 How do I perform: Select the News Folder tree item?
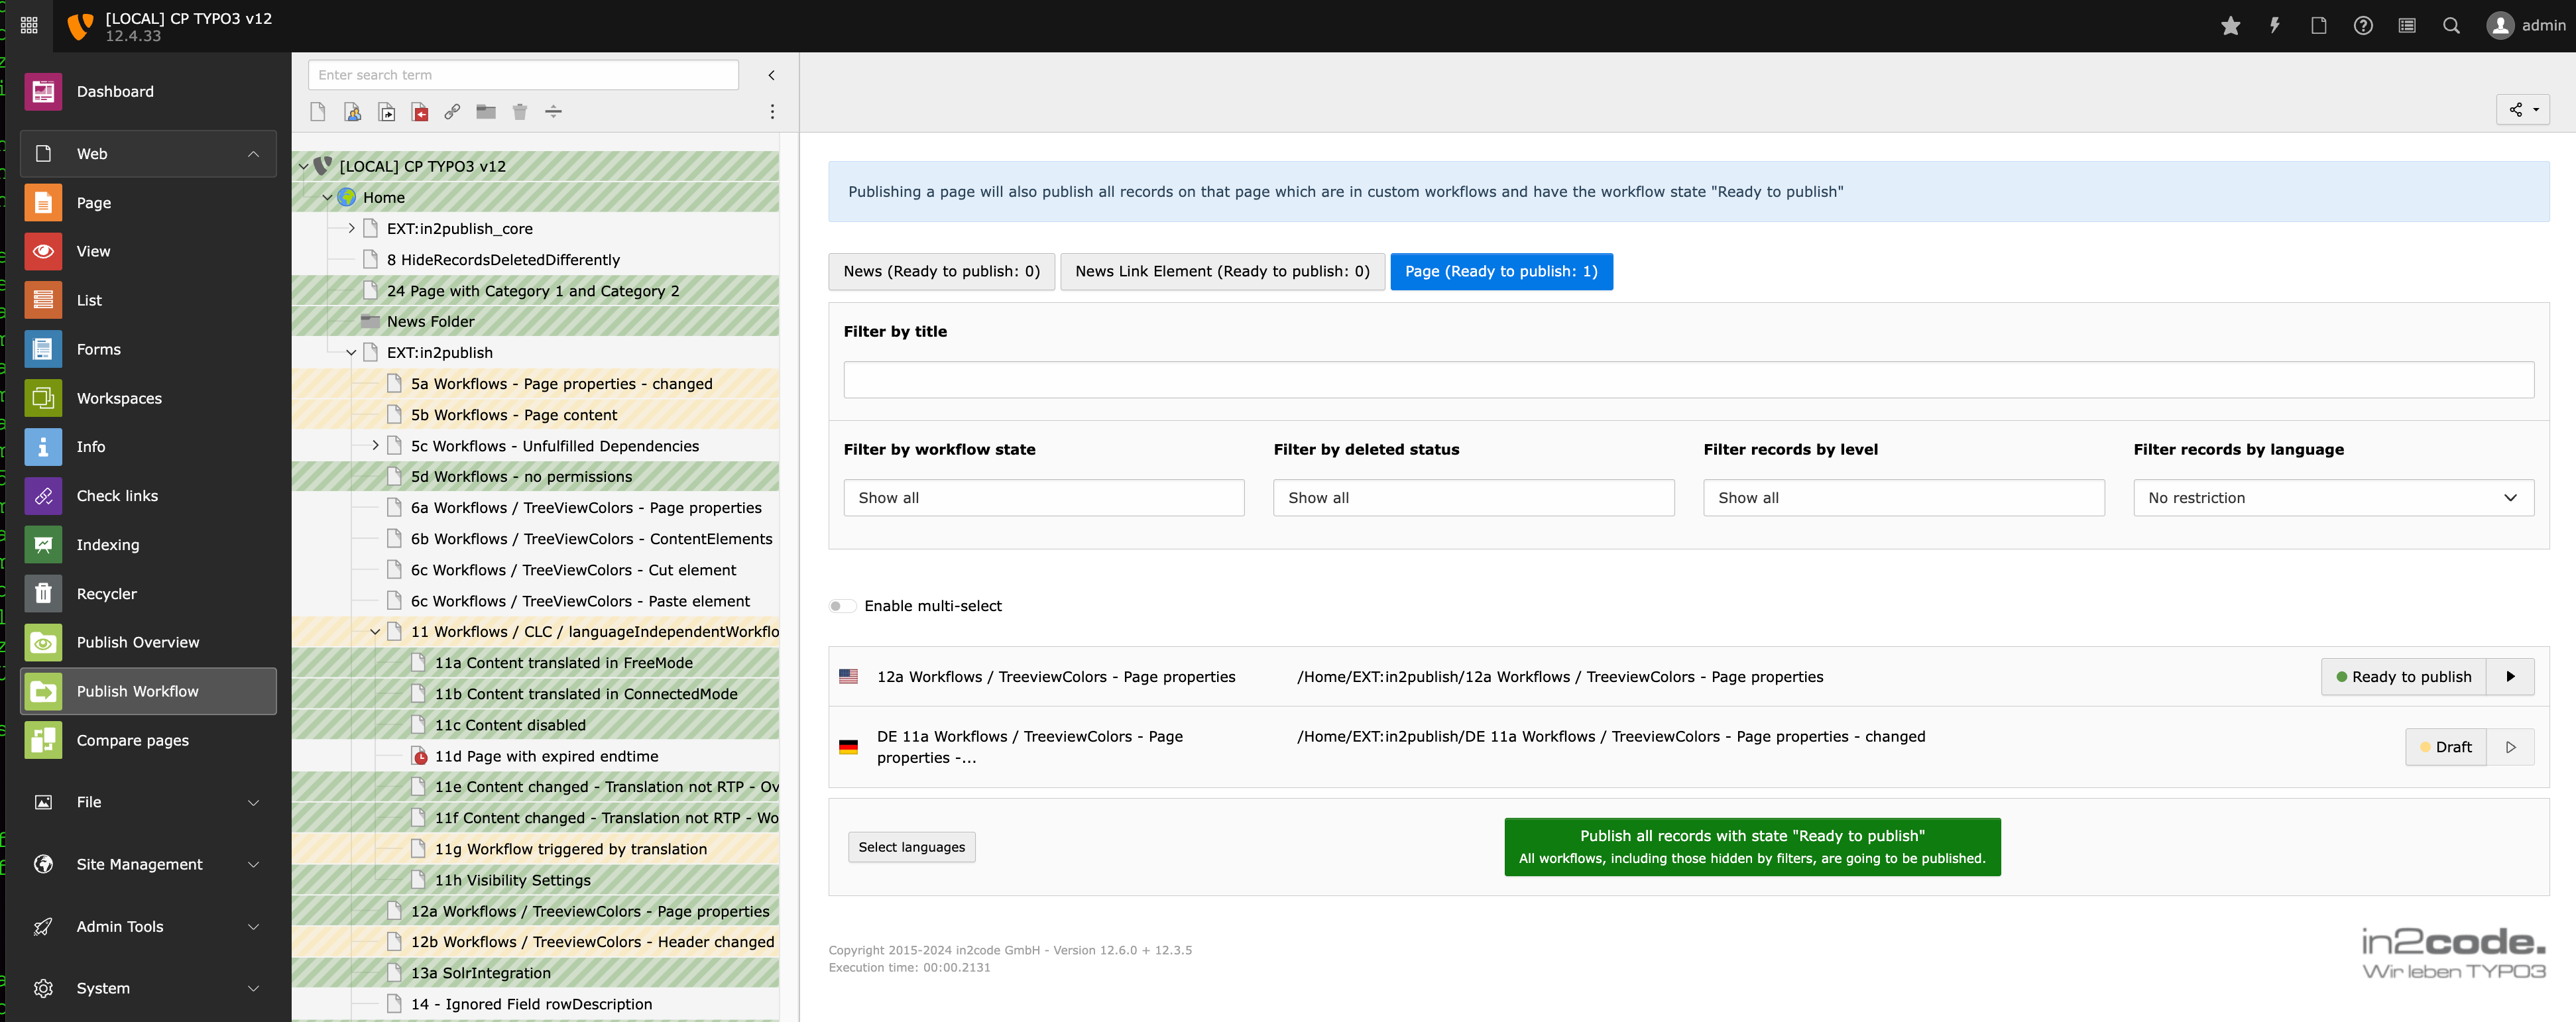click(431, 322)
